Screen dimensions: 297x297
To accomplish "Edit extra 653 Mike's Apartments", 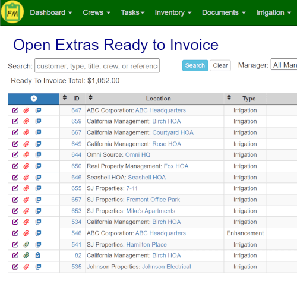I will pos(15,211).
